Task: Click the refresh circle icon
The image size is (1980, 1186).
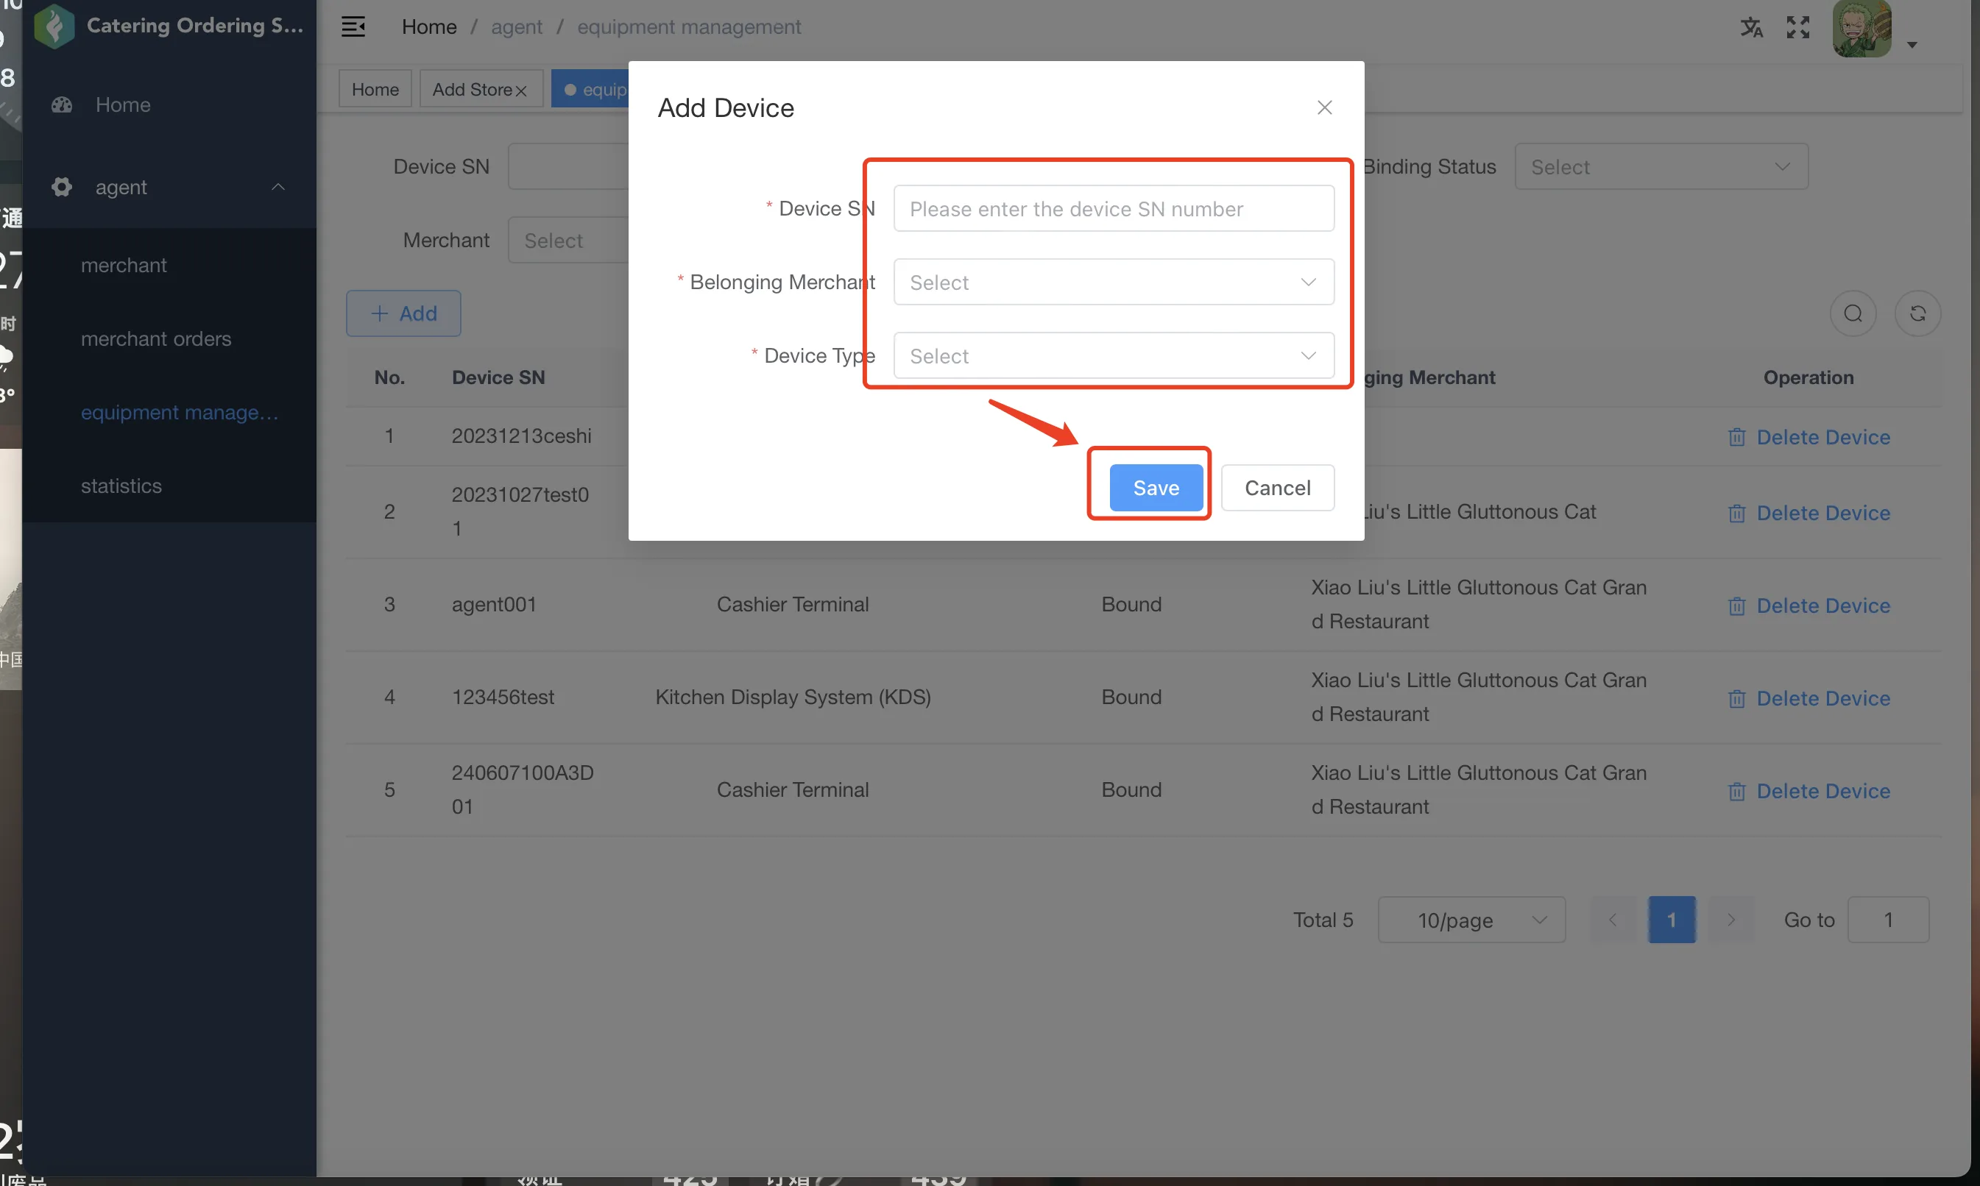Action: pos(1917,313)
